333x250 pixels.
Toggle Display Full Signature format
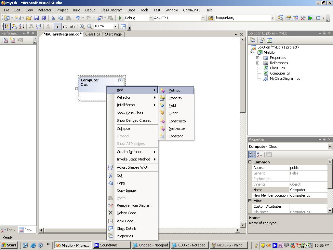72,26
